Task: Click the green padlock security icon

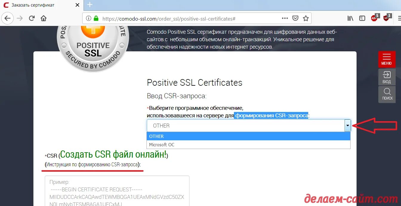Action: point(96,18)
